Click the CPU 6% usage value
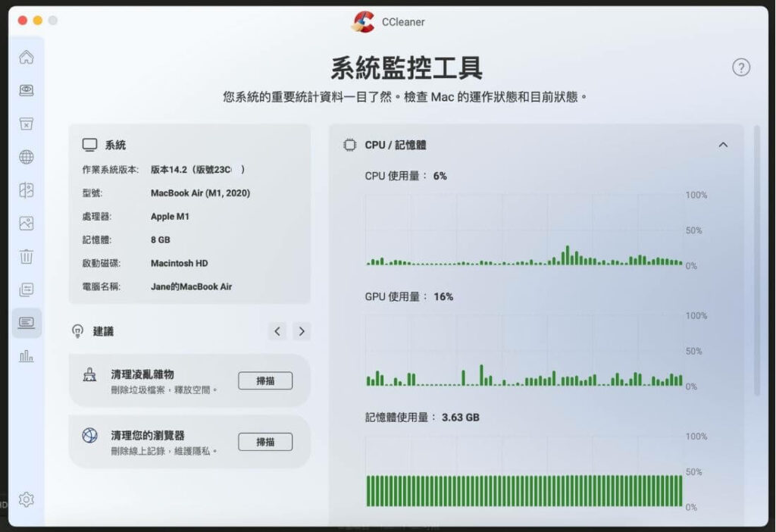The width and height of the screenshot is (776, 532). click(440, 176)
